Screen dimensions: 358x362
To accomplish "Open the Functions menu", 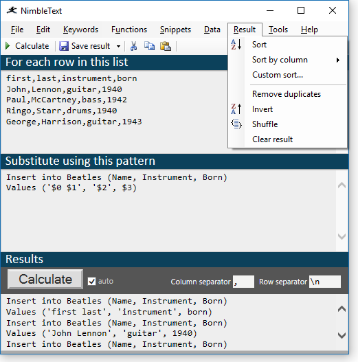I will tap(129, 30).
